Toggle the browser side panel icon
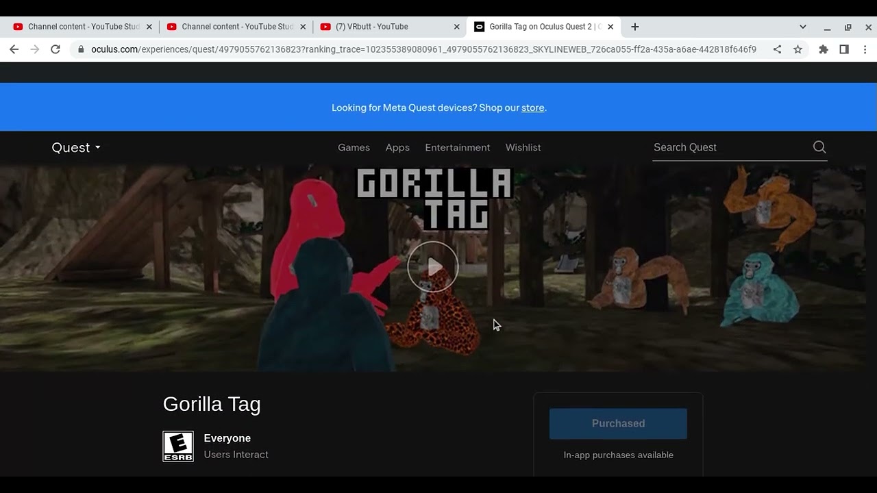Screen dimensions: 877x493 coord(844,49)
